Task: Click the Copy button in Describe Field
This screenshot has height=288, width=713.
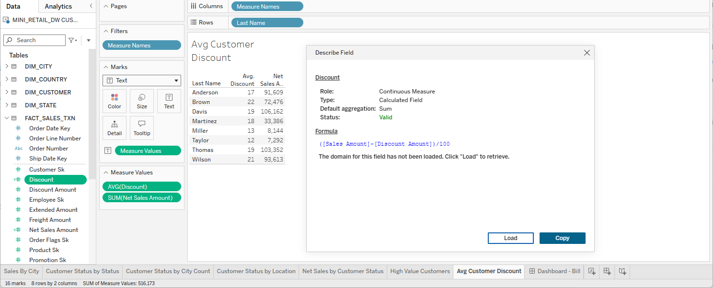Action: point(562,238)
